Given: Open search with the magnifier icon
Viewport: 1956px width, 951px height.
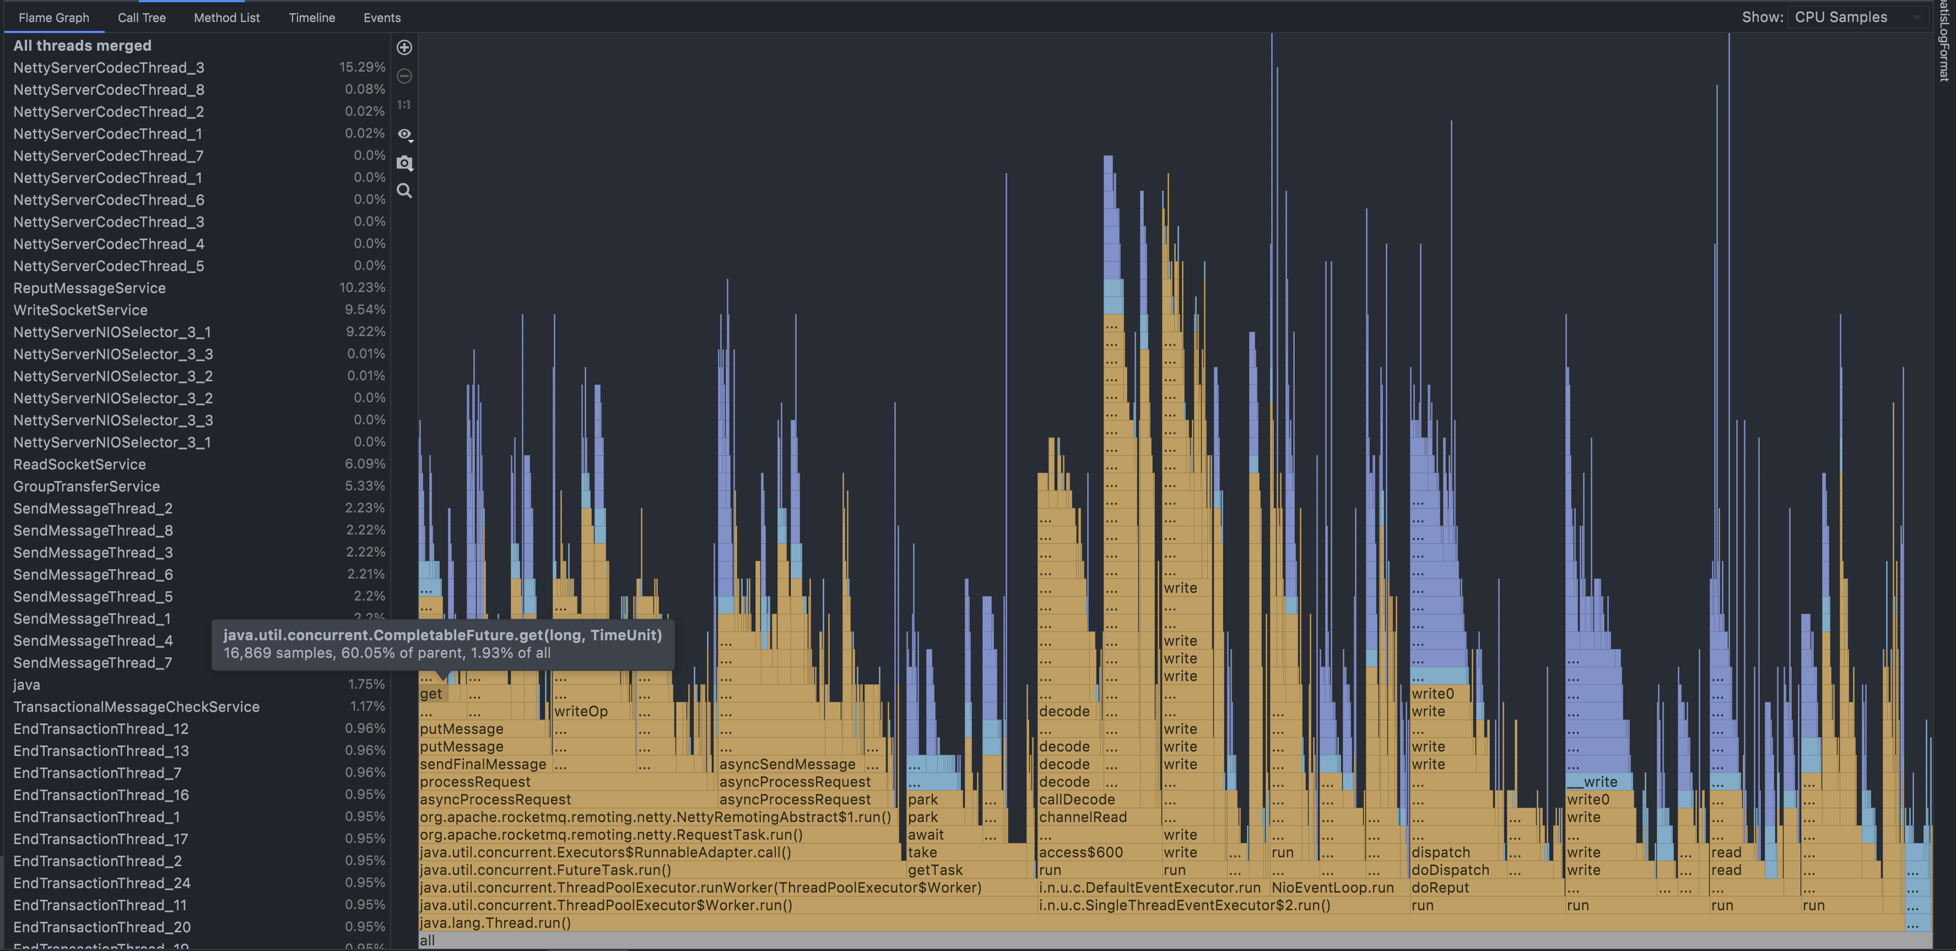Looking at the screenshot, I should (x=404, y=191).
